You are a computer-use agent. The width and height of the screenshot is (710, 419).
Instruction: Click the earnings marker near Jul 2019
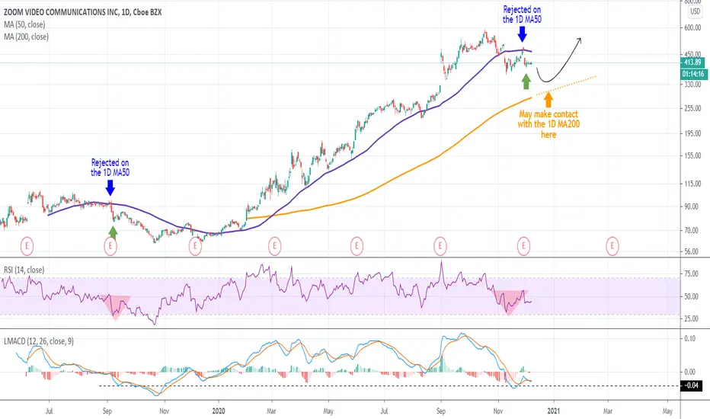point(27,246)
